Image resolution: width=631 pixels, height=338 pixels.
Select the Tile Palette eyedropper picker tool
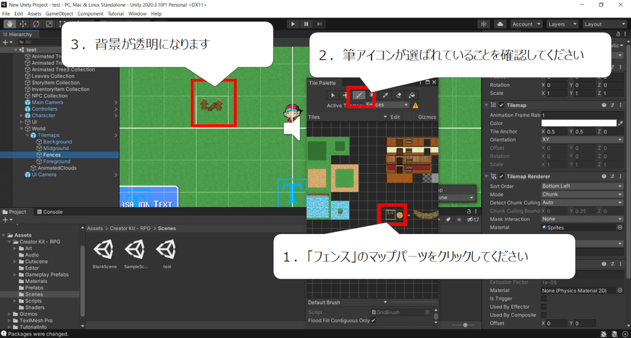pyautogui.click(x=385, y=95)
